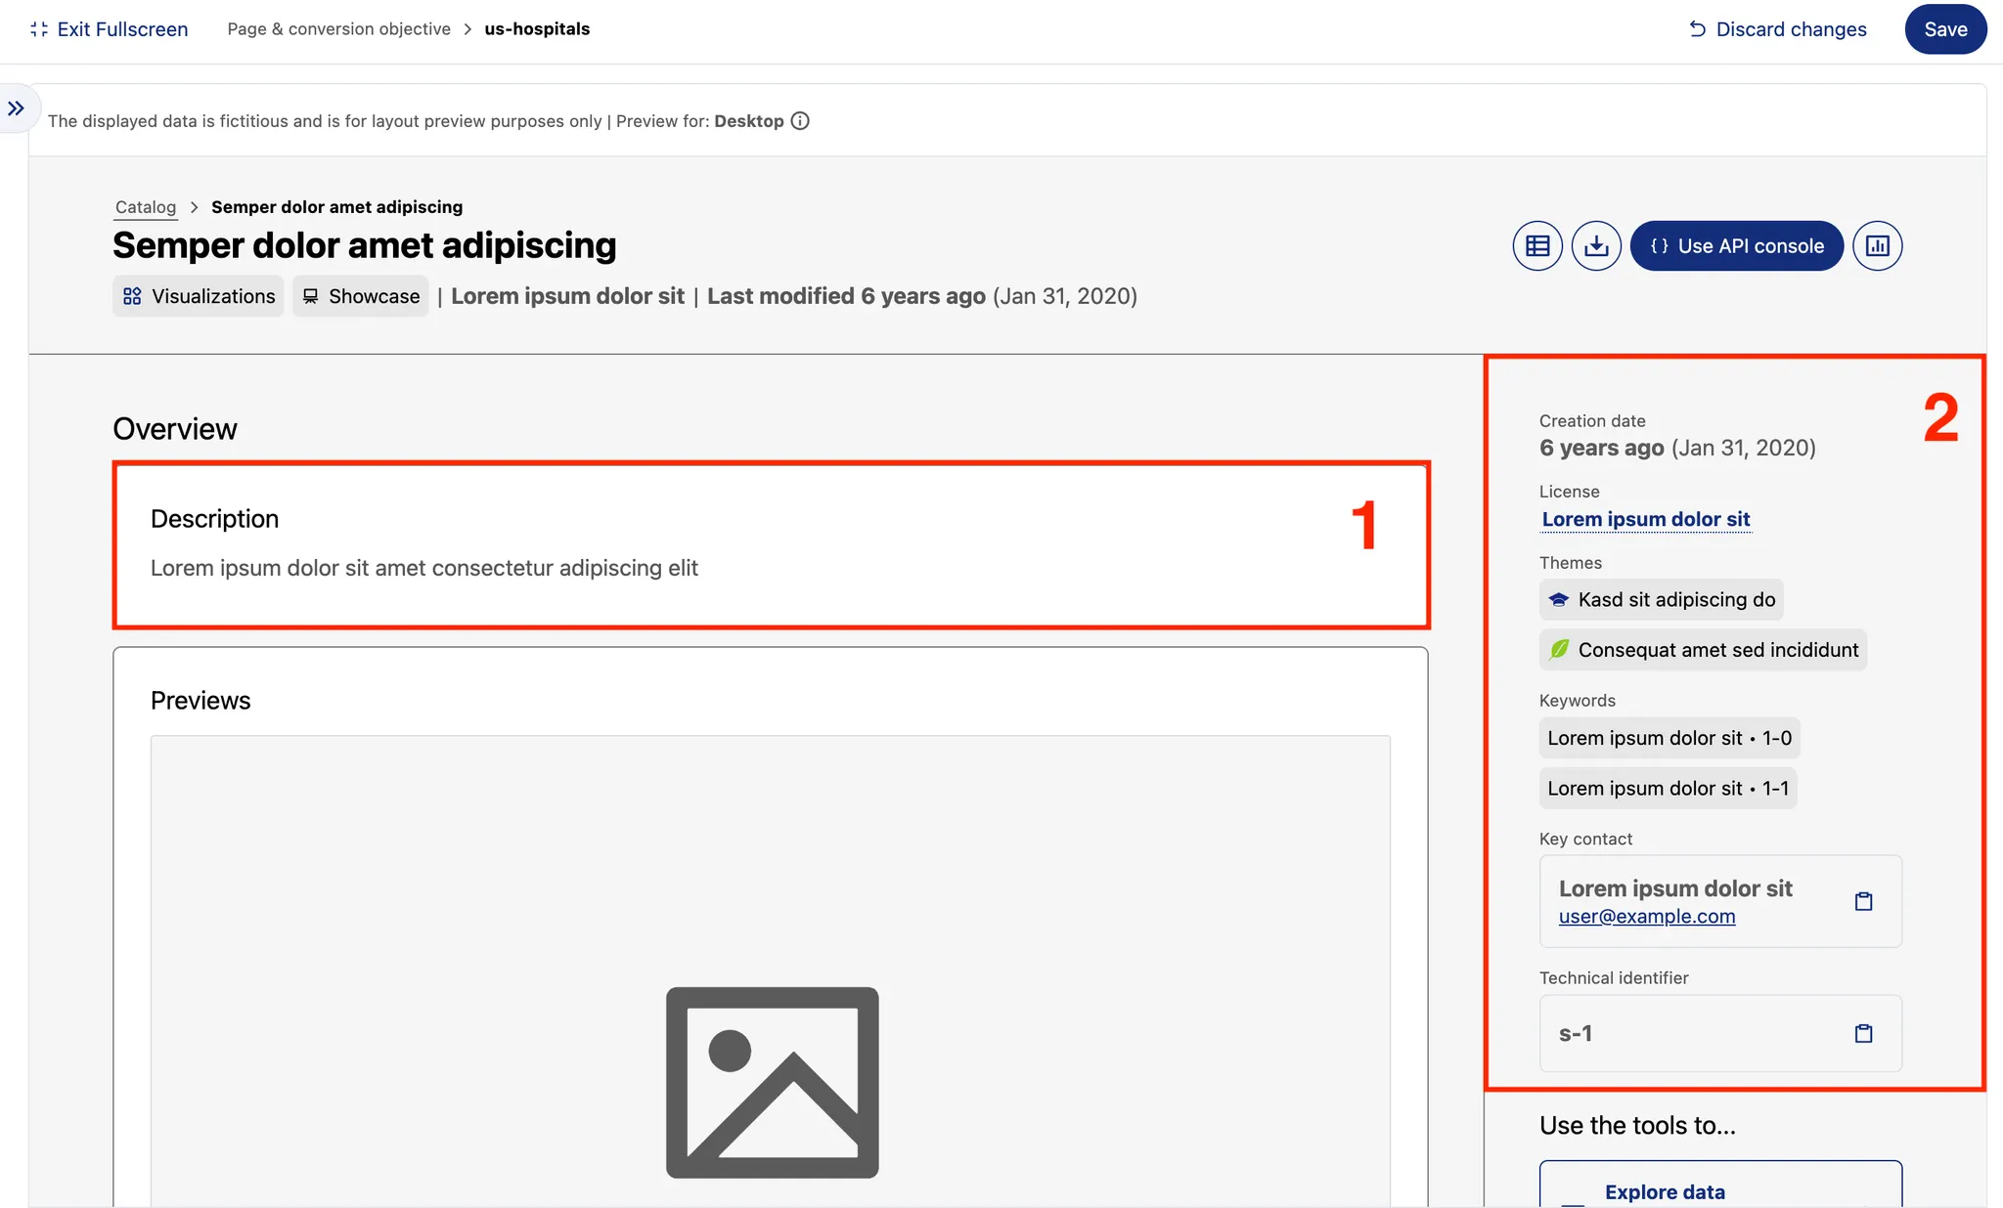Open the Visualizations tab
2003x1208 pixels.
(x=199, y=296)
